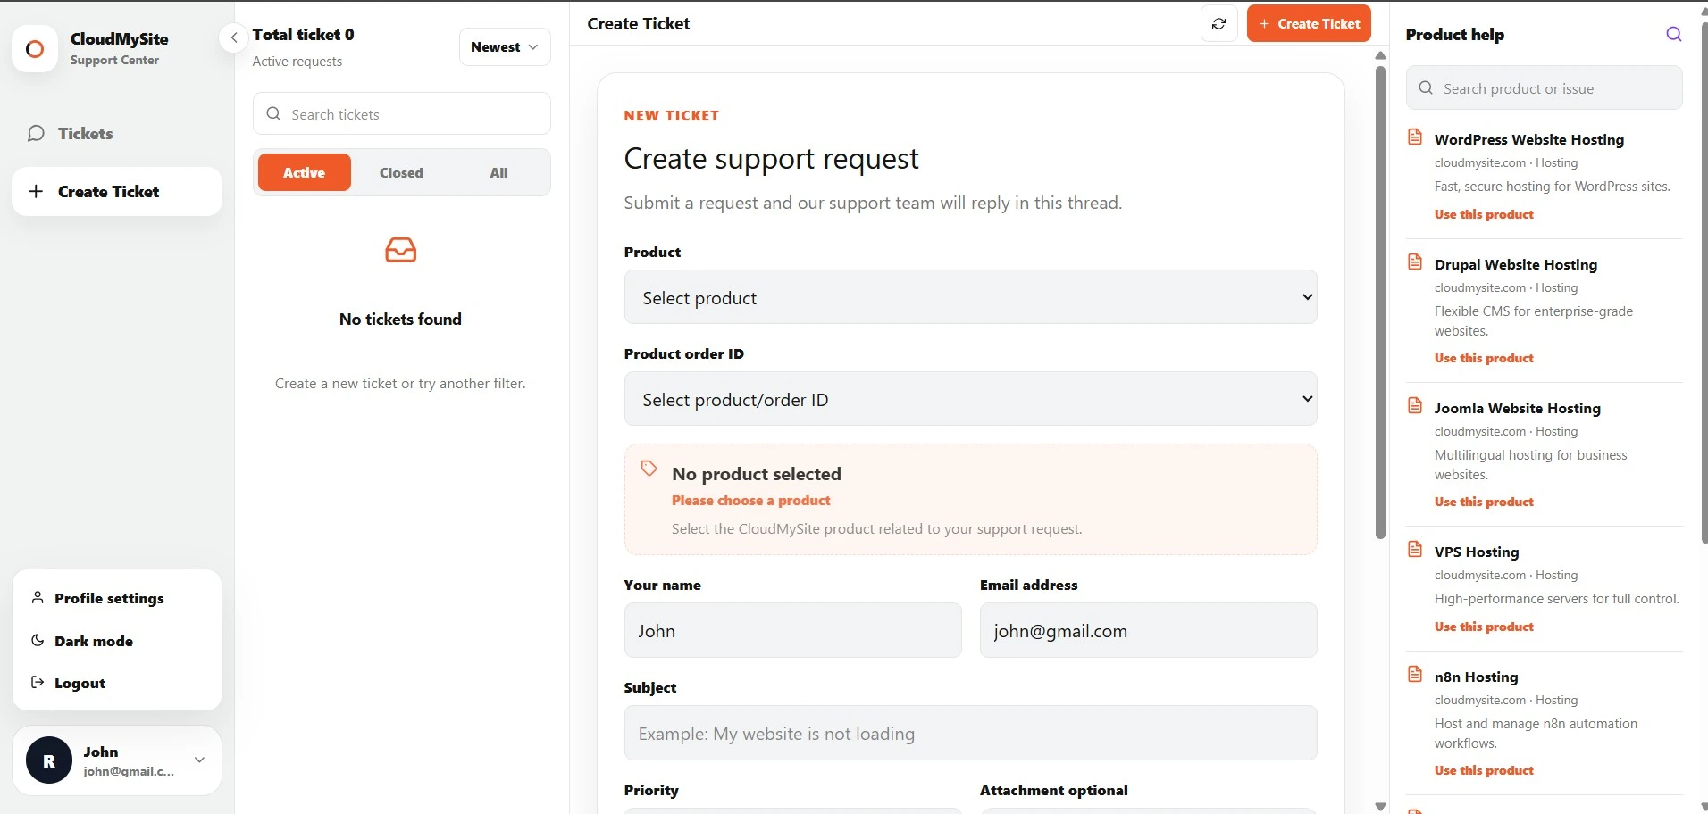Switch to the Closed tickets tab

tap(401, 172)
